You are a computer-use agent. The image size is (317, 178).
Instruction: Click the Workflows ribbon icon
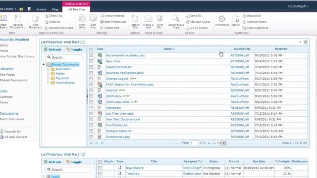click(x=222, y=21)
